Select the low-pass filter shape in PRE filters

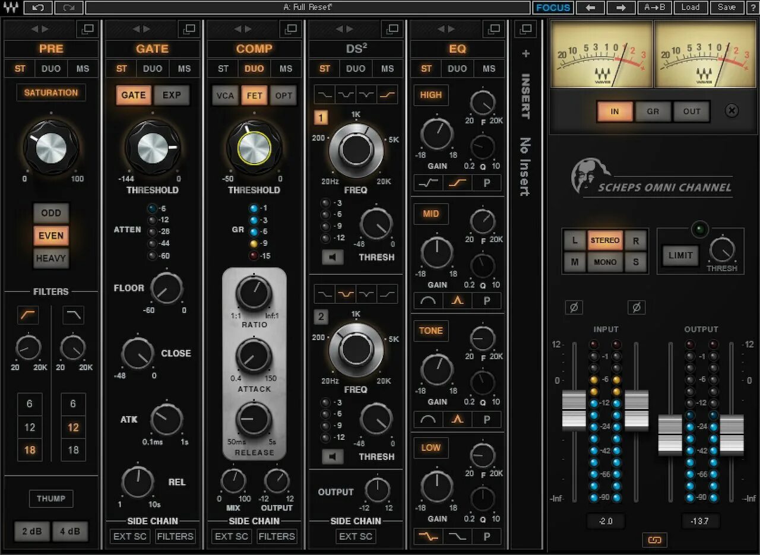coord(73,315)
